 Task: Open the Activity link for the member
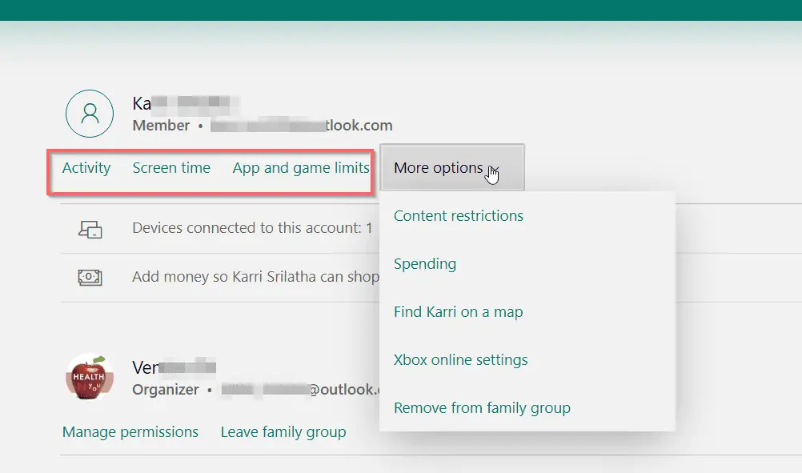[86, 168]
